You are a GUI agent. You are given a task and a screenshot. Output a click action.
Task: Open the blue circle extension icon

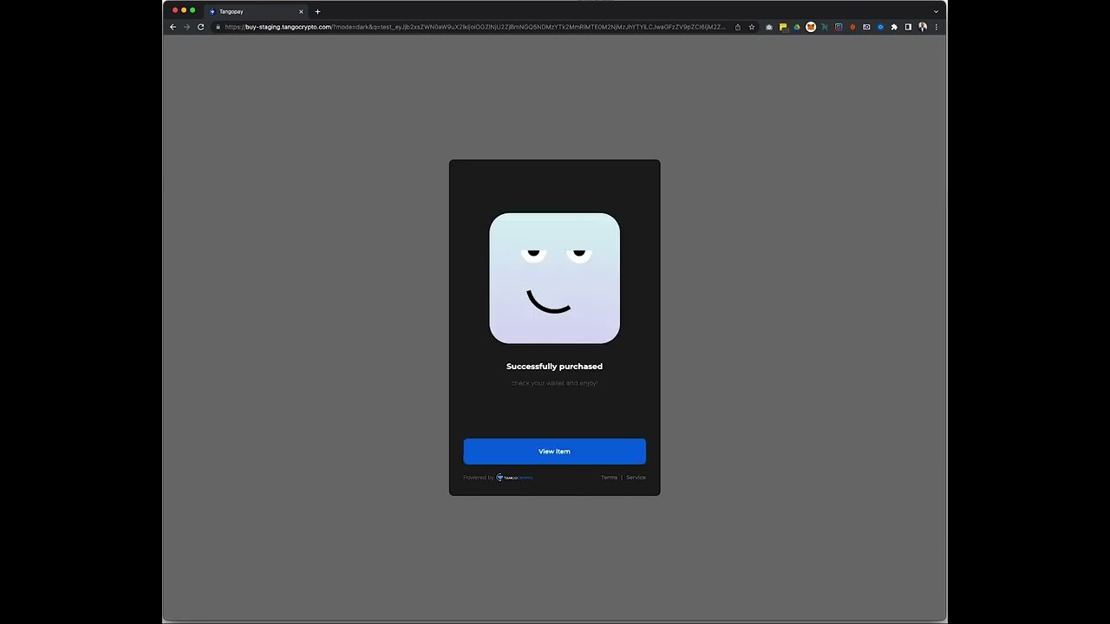[880, 27]
